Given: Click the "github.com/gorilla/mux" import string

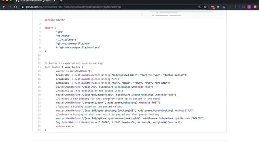Looking at the screenshot, I should pos(73,43).
